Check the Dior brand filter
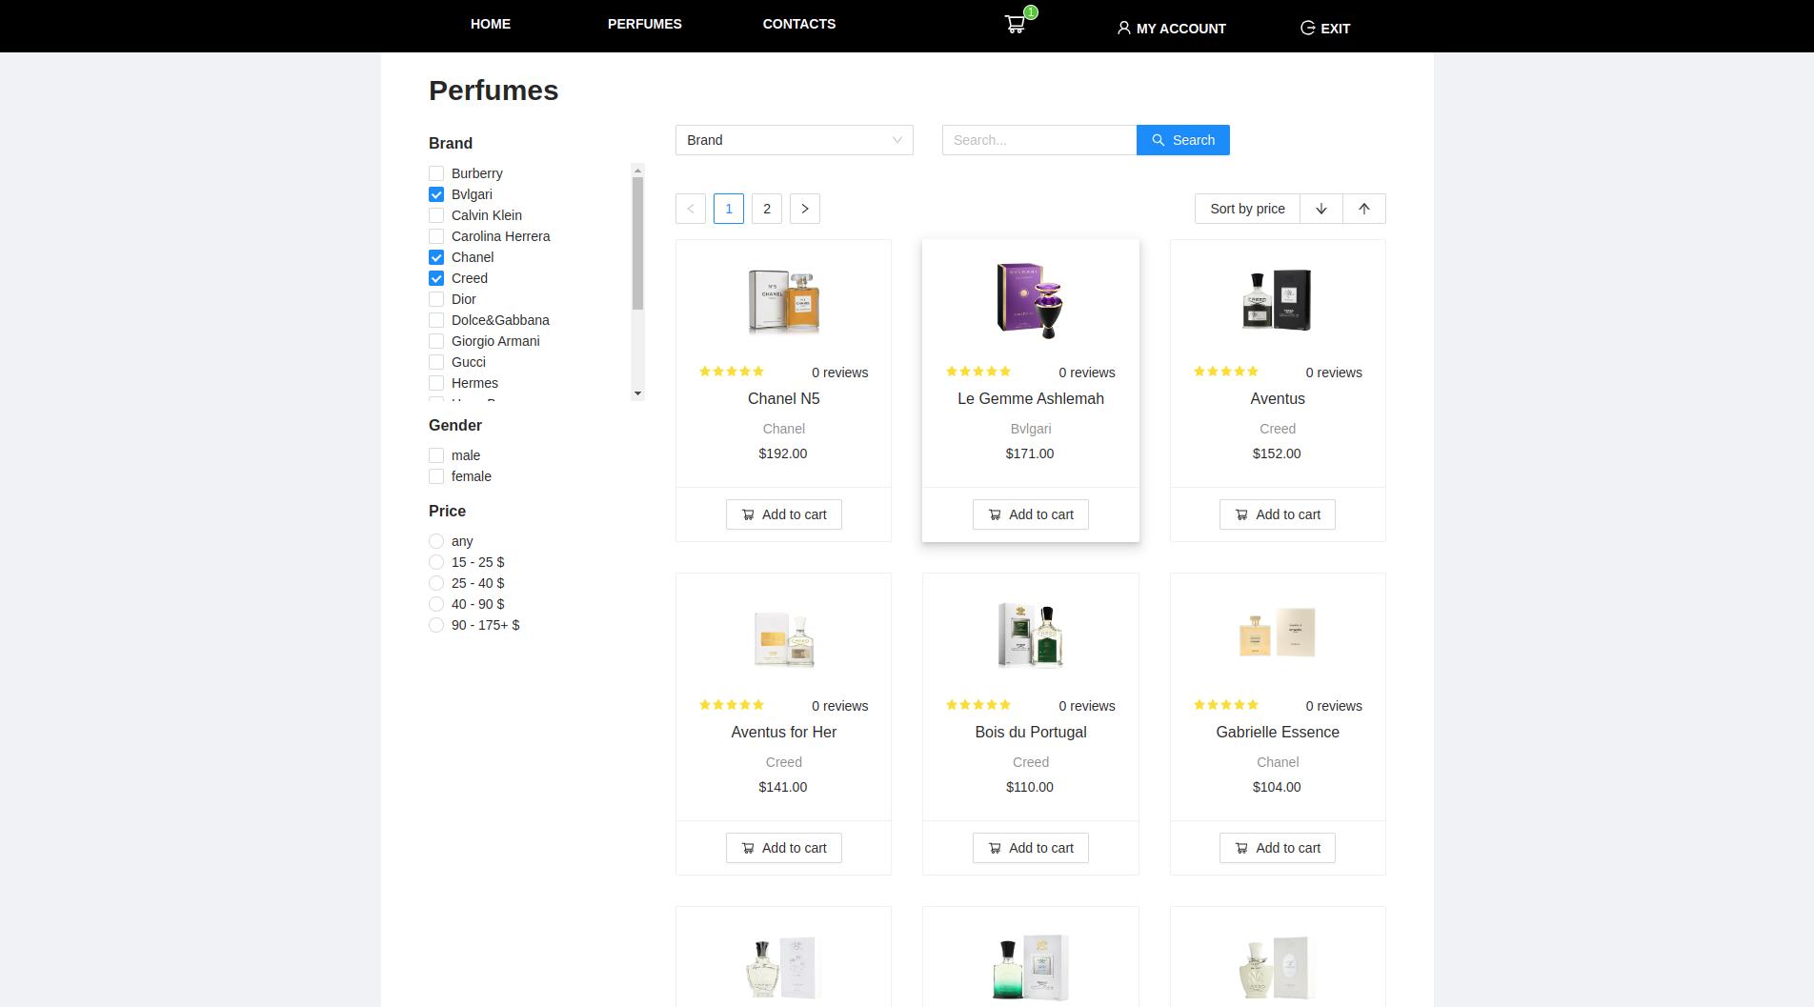This screenshot has height=1007, width=1814. pos(436,299)
